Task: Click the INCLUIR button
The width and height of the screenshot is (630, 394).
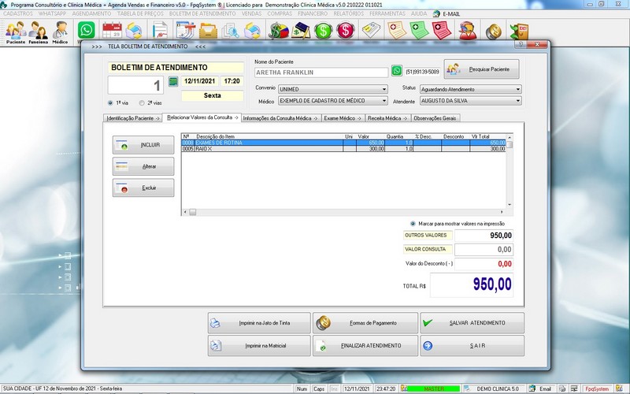Action: point(143,145)
